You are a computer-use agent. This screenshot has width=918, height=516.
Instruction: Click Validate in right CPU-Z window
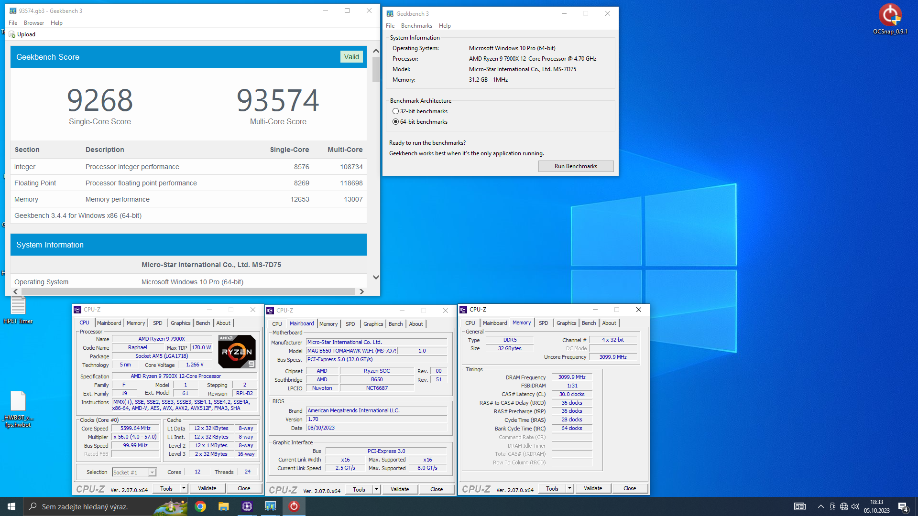point(593,488)
